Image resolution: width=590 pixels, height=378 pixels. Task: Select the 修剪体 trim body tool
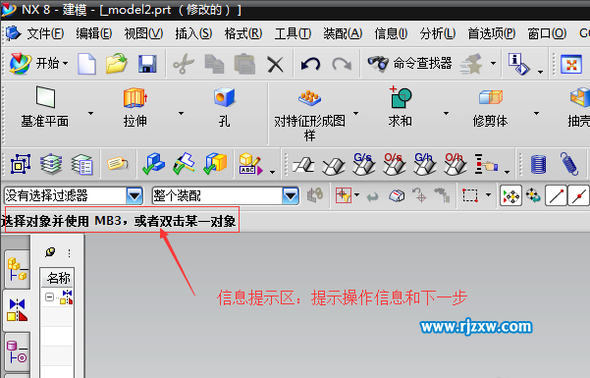[x=490, y=108]
